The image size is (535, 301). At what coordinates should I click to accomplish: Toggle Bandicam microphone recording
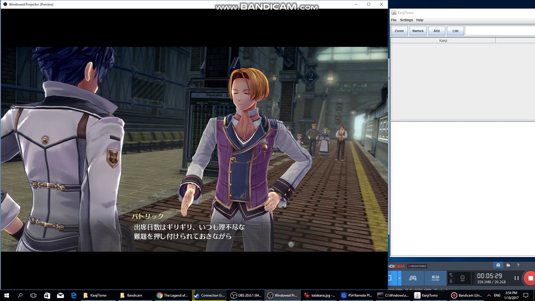(451, 281)
